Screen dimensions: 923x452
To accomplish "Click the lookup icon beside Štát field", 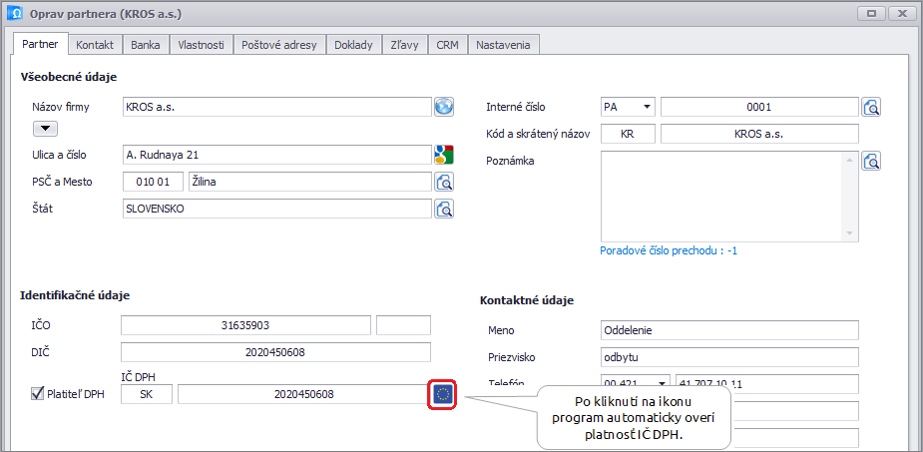I will pyautogui.click(x=444, y=209).
